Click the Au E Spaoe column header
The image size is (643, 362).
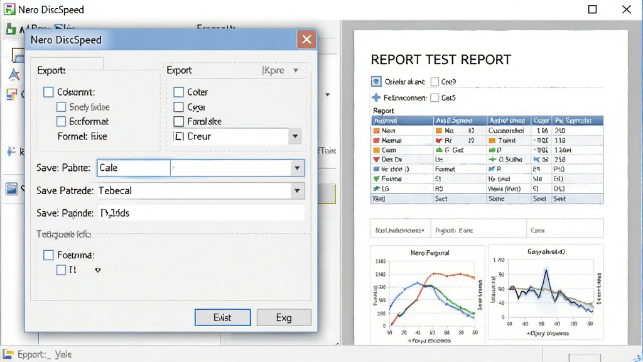click(x=460, y=121)
